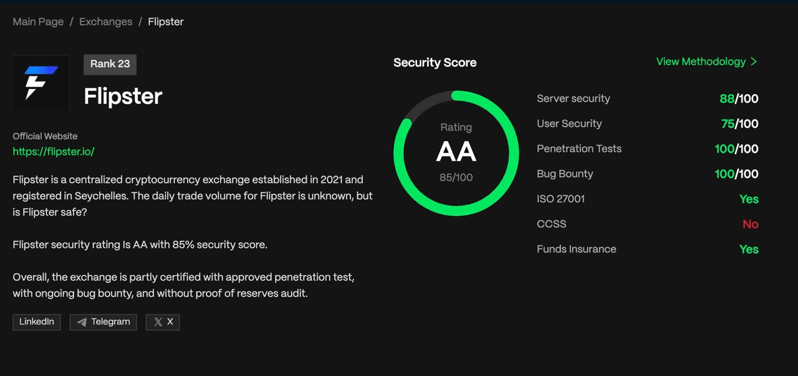Click the Bug Bounty label
Viewport: 798px width, 376px height.
[565, 174]
